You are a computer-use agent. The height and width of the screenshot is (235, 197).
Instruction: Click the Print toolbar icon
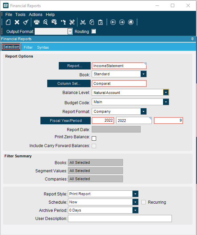tap(36, 22)
